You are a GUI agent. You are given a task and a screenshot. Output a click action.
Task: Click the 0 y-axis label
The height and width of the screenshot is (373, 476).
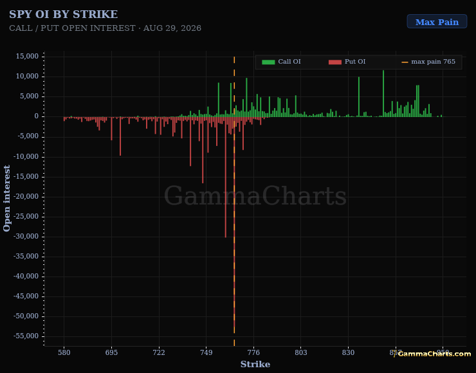[37, 116]
